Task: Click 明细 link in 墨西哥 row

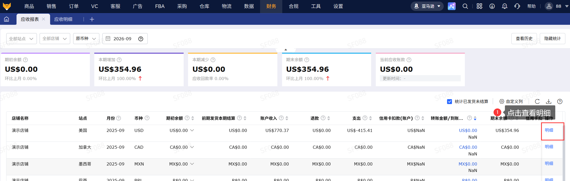Action: 549,163
